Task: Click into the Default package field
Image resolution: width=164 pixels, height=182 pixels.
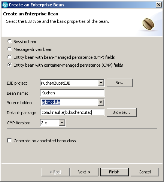Action: (x=72, y=112)
